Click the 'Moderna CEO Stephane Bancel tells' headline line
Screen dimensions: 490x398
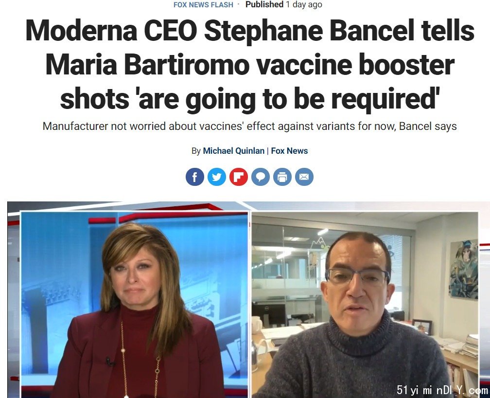coord(250,30)
